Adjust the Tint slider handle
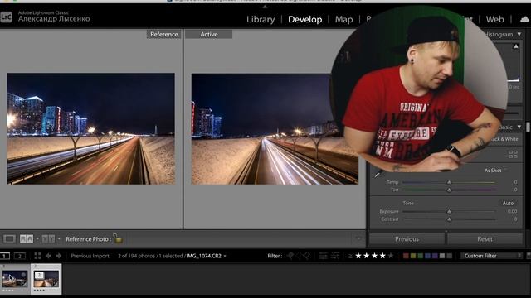 point(449,190)
